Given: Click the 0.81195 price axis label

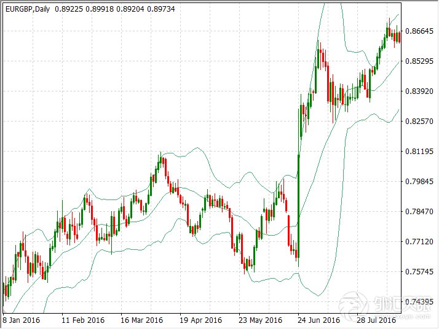Looking at the screenshot, I should coord(421,152).
